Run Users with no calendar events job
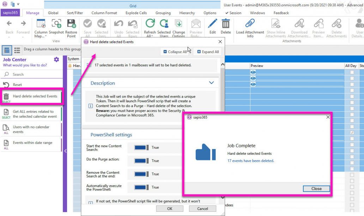 (x=32, y=129)
